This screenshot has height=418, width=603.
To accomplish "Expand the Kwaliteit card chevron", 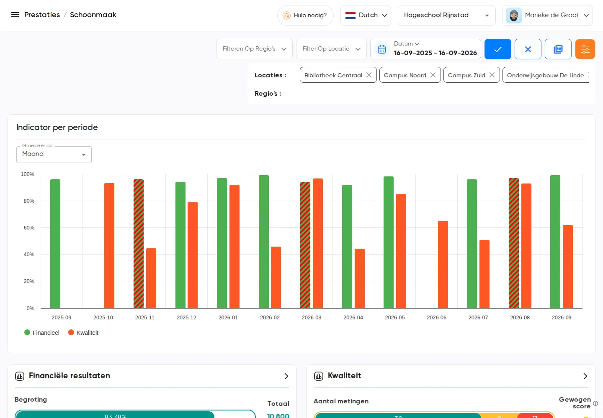I will point(585,376).
